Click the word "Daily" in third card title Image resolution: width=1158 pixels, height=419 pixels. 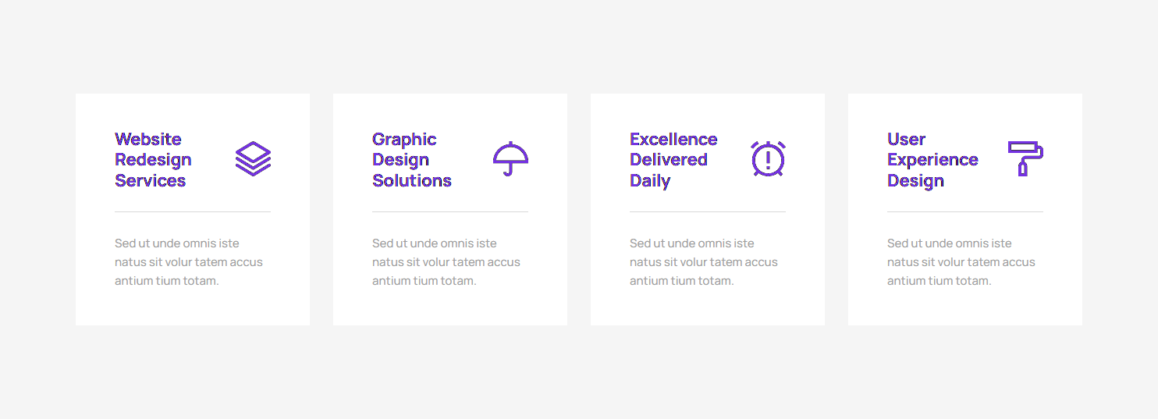(x=650, y=181)
